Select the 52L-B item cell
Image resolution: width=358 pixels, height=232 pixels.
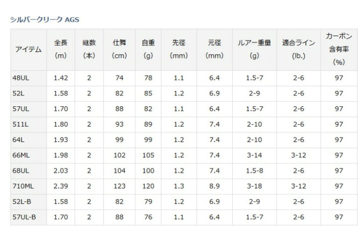point(28,202)
